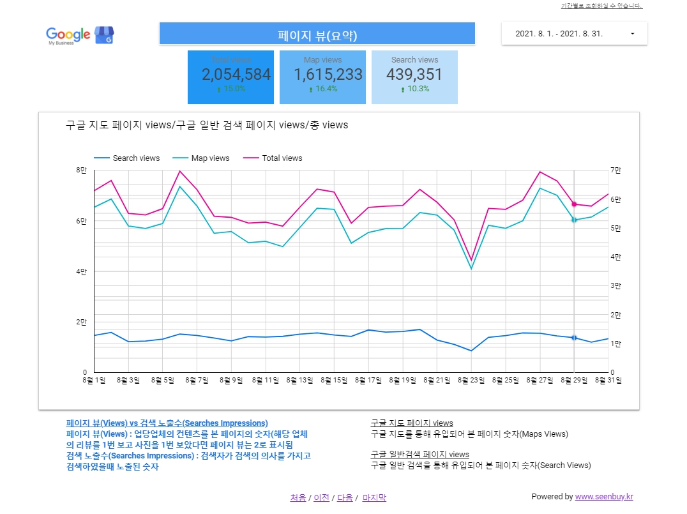Toggle the Map views series in the legend
The height and width of the screenshot is (514, 687).
[x=202, y=158]
